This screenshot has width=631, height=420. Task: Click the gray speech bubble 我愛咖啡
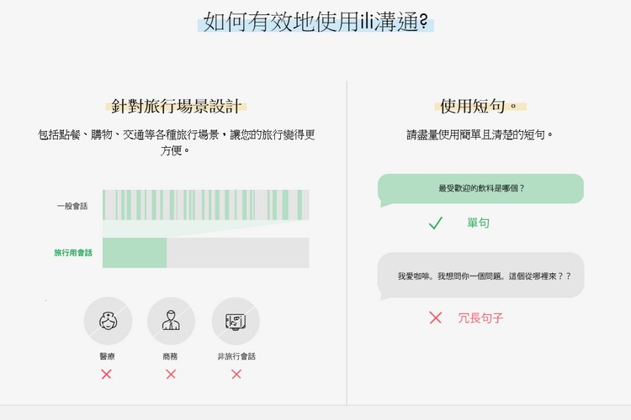tap(480, 276)
